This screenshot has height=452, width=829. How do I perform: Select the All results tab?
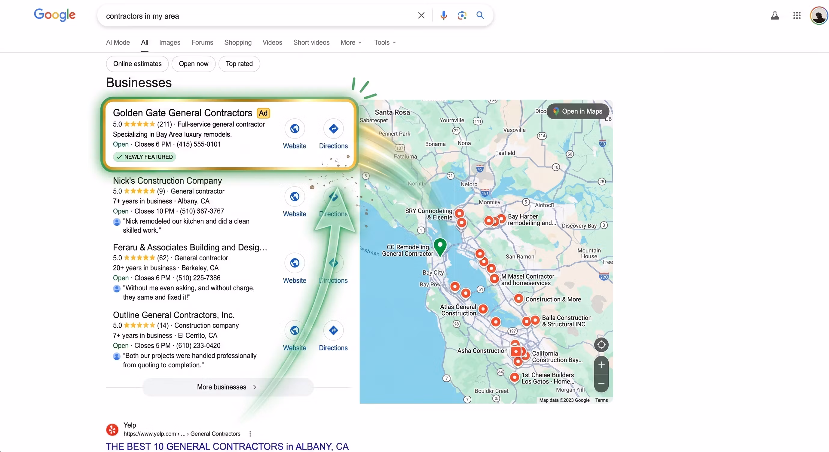(x=145, y=42)
